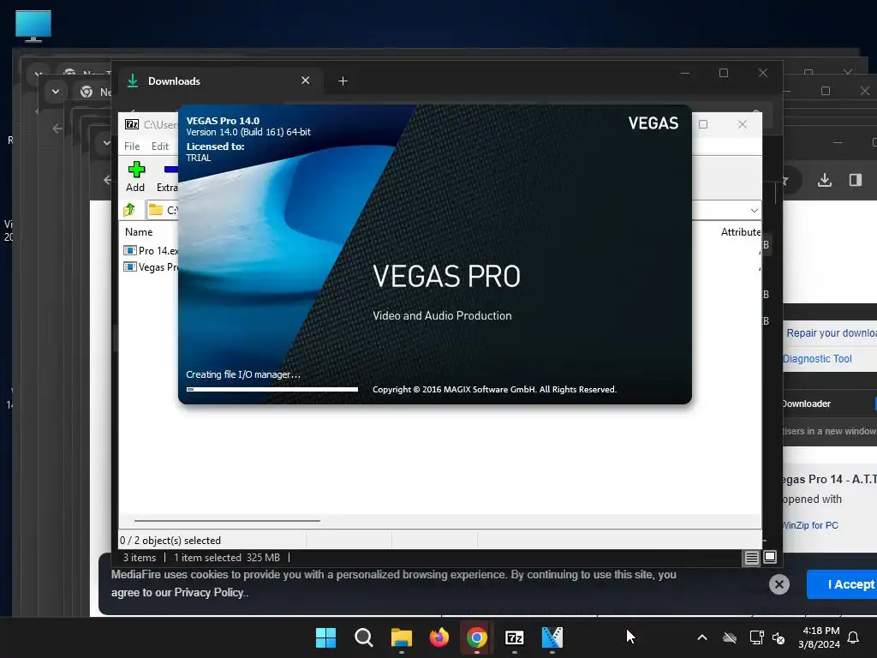Click back arrow in background Chrome window
The width and height of the screenshot is (877, 658).
57,129
